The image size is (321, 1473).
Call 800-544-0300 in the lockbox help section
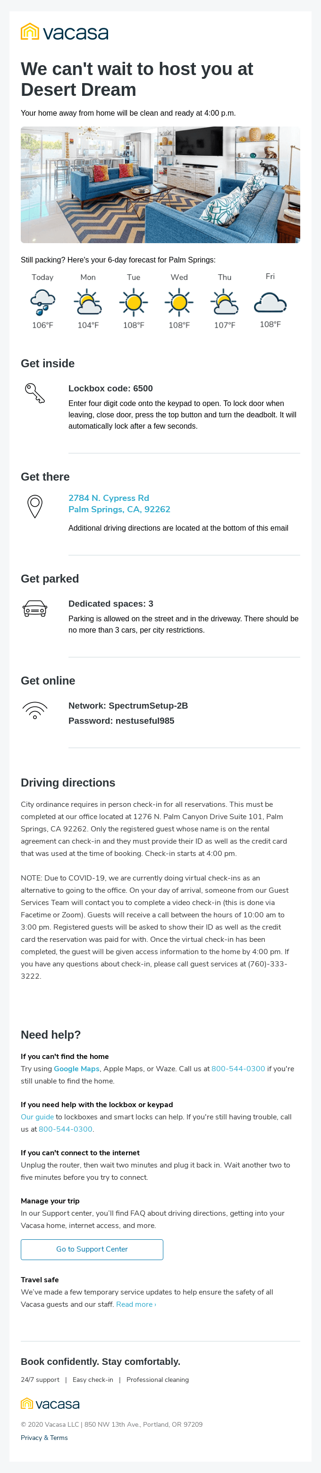click(65, 1129)
